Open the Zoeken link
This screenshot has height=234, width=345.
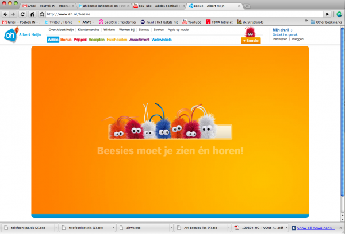(159, 30)
